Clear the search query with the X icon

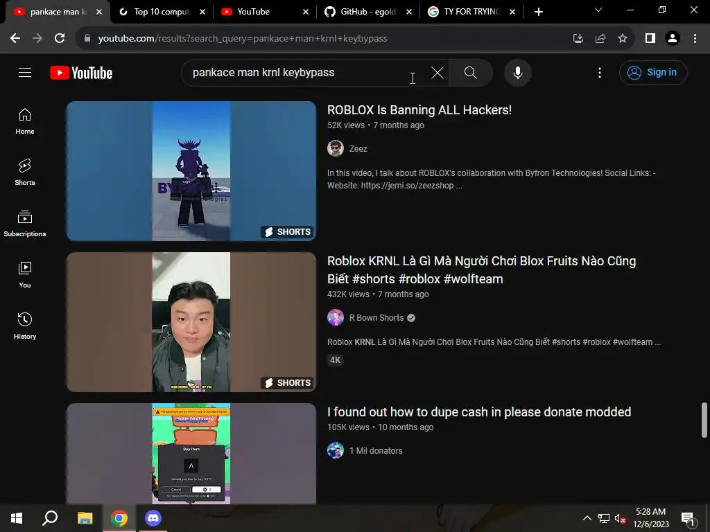pos(437,72)
